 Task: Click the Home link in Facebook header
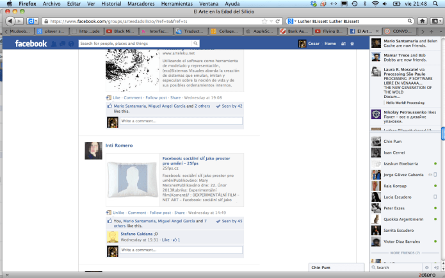(330, 44)
